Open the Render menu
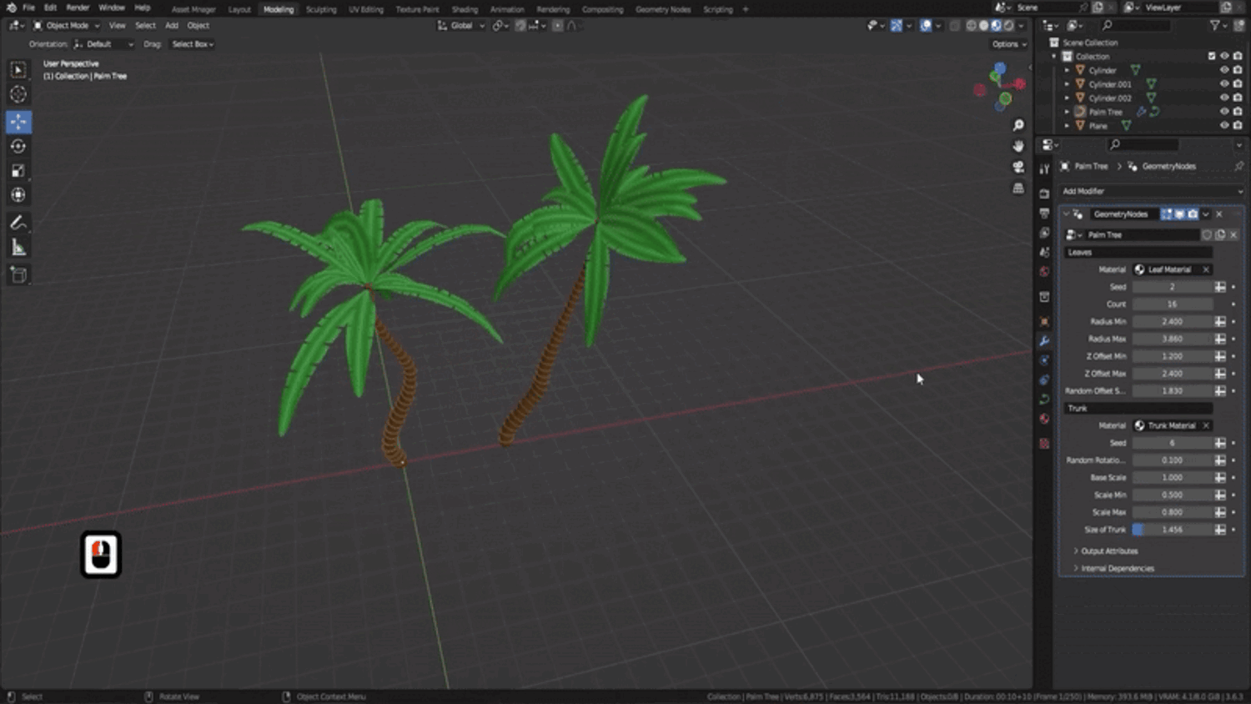The width and height of the screenshot is (1251, 704). coord(78,8)
